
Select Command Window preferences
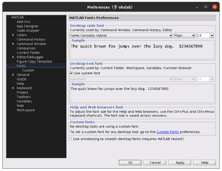tap(31, 44)
